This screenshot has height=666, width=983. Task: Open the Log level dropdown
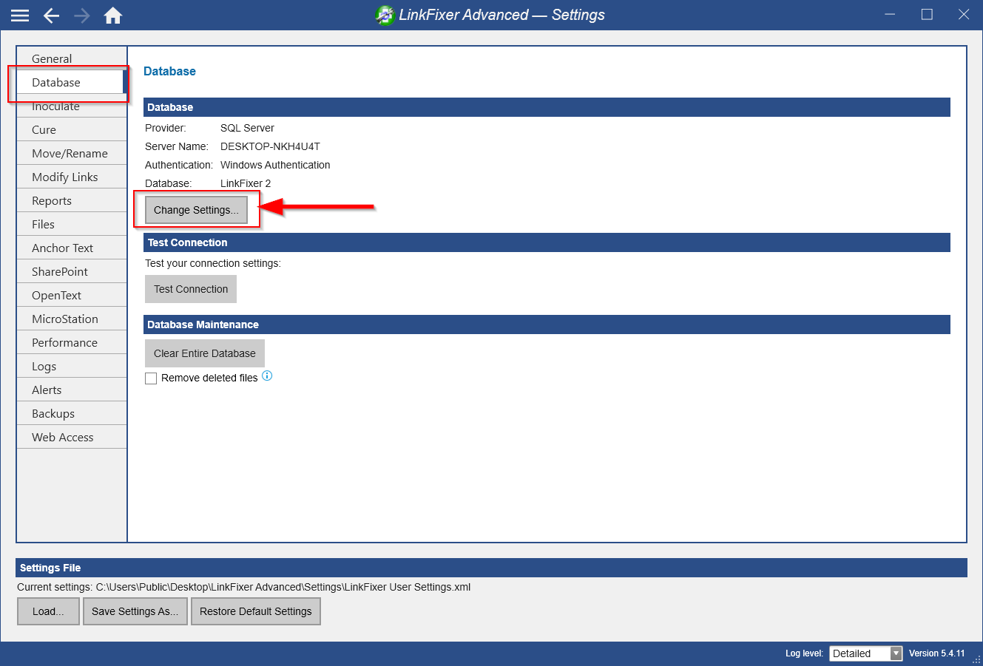click(866, 653)
